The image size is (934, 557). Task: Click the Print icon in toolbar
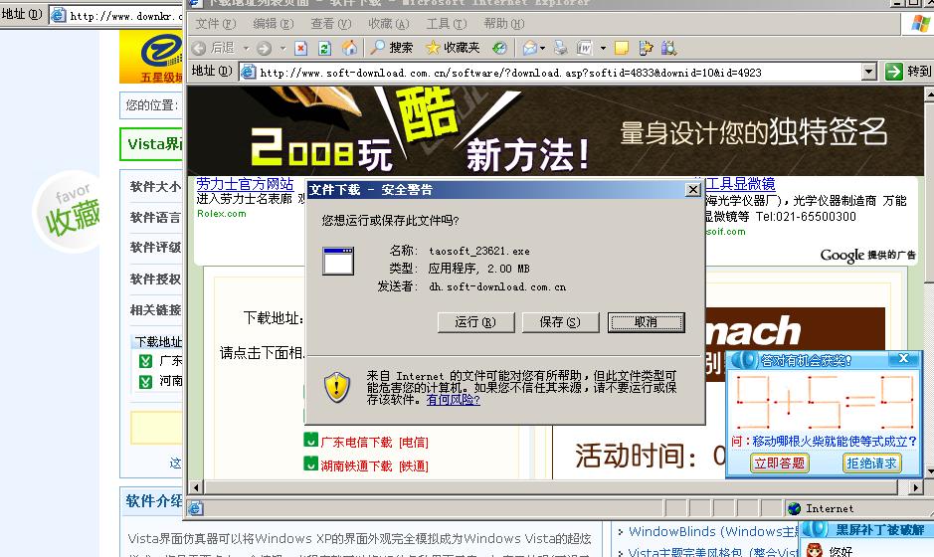point(561,48)
